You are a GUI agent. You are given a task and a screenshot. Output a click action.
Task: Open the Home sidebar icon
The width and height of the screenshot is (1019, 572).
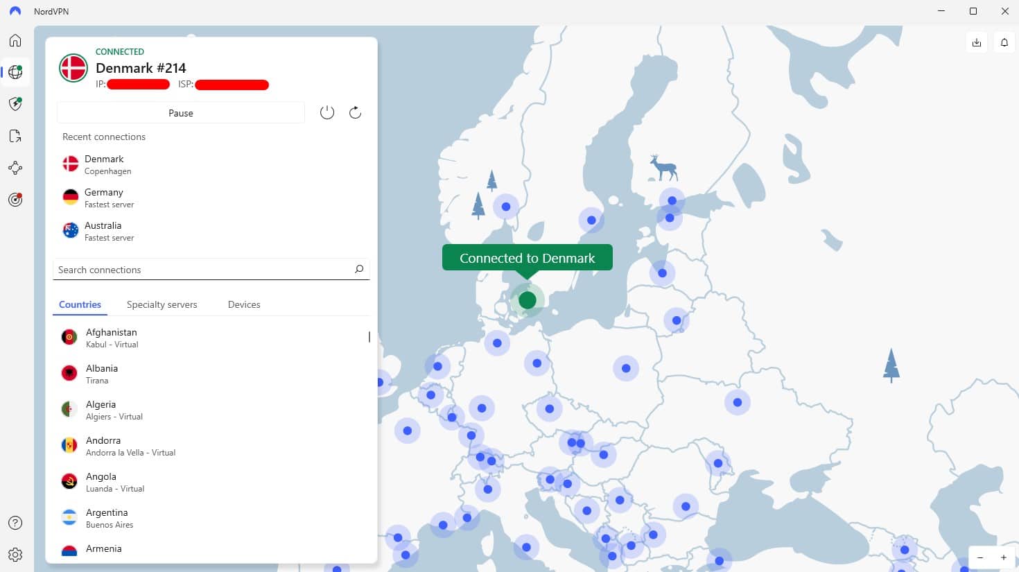point(15,40)
